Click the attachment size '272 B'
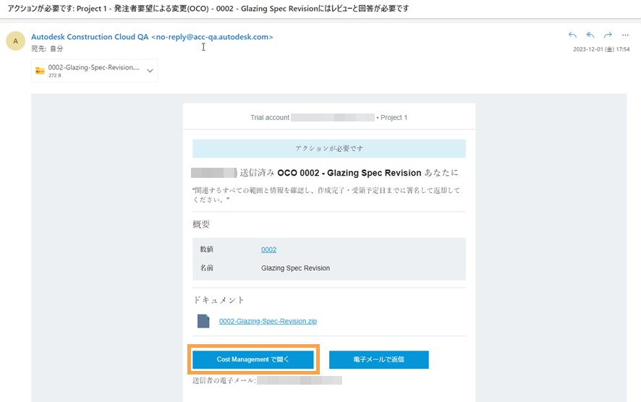This screenshot has width=641, height=402. coord(55,76)
